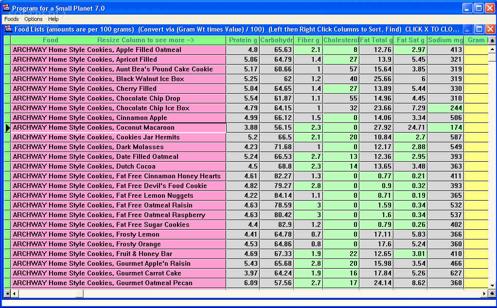Select Fat Free Oatmeal Raisin row
Image resolution: width=497 pixels, height=308 pixels.
pos(119,205)
